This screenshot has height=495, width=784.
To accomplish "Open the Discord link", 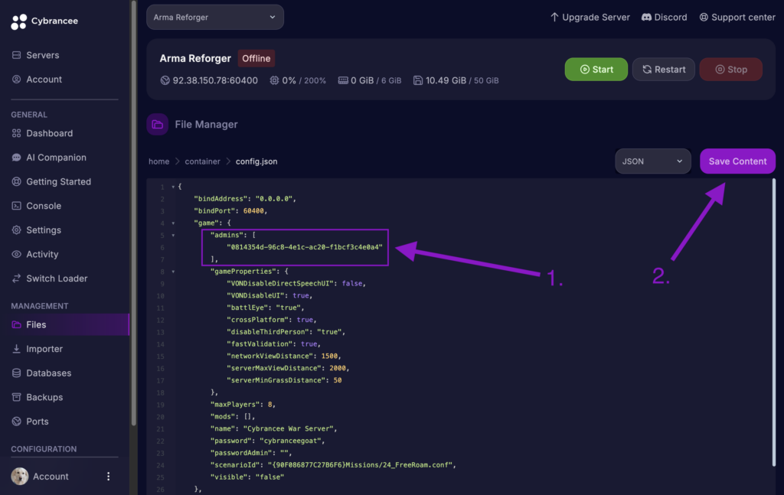I will (665, 17).
